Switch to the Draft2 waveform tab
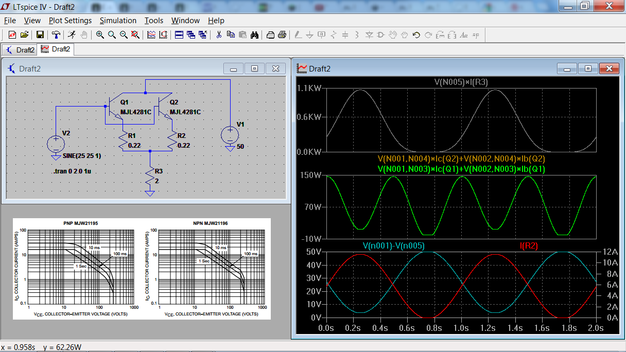626x352 pixels. point(56,49)
